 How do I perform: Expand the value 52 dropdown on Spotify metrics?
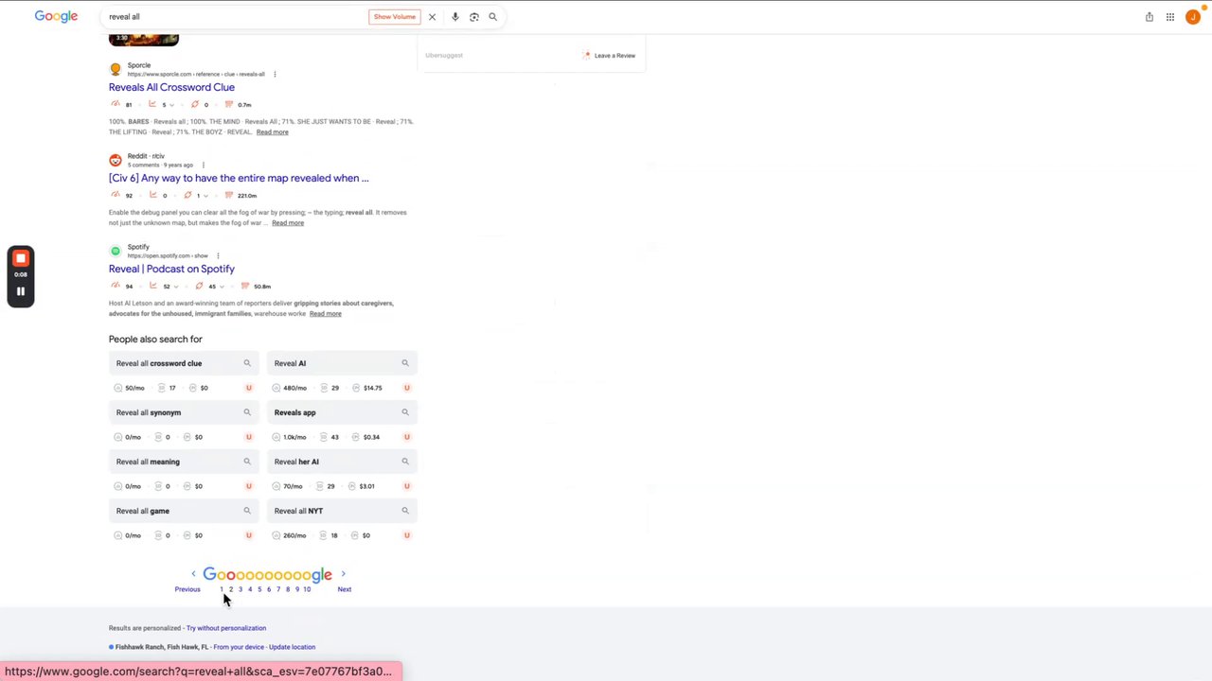(175, 287)
